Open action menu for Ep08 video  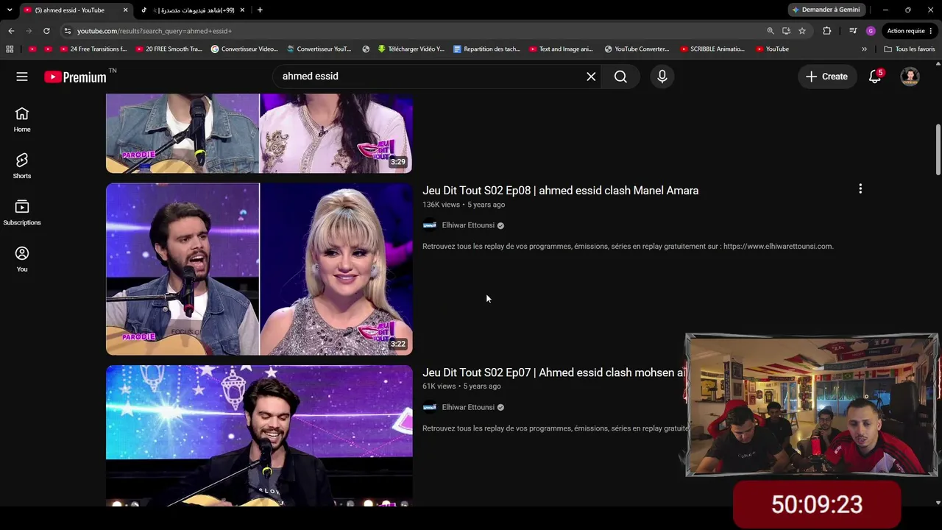(x=860, y=189)
